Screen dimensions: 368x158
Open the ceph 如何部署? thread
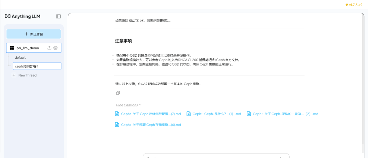37,66
